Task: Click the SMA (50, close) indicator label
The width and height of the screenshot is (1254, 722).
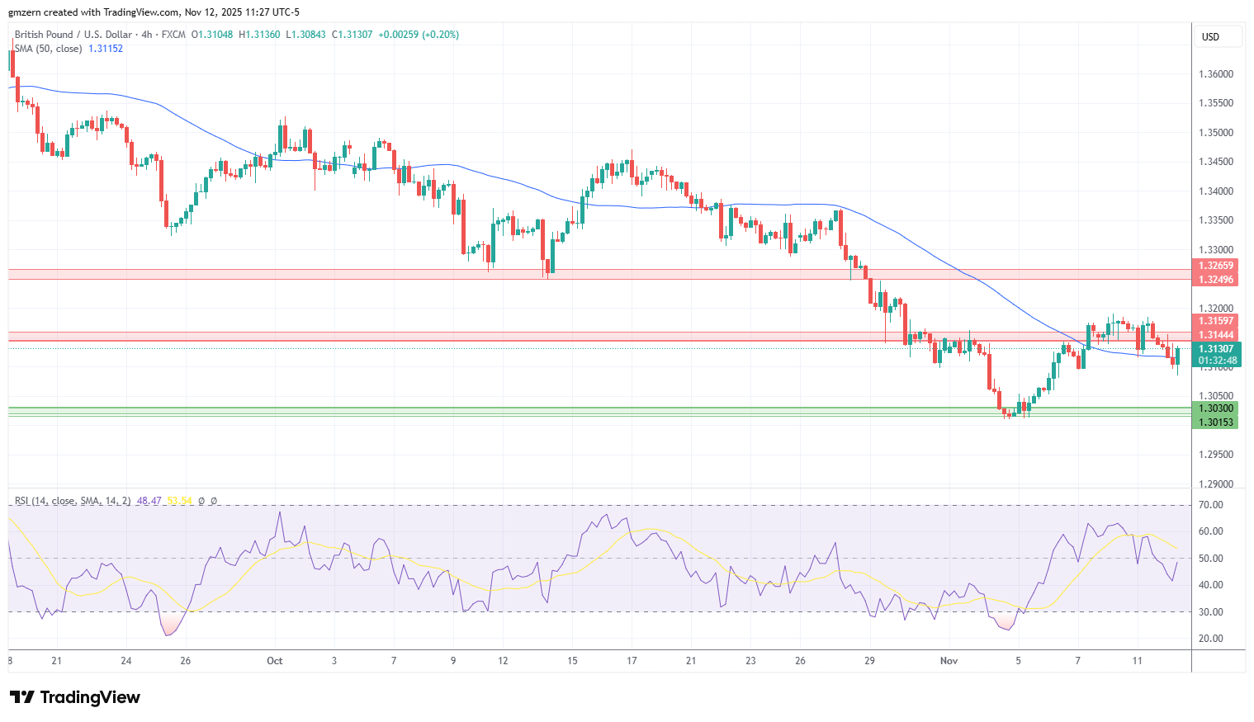Action: [48, 49]
